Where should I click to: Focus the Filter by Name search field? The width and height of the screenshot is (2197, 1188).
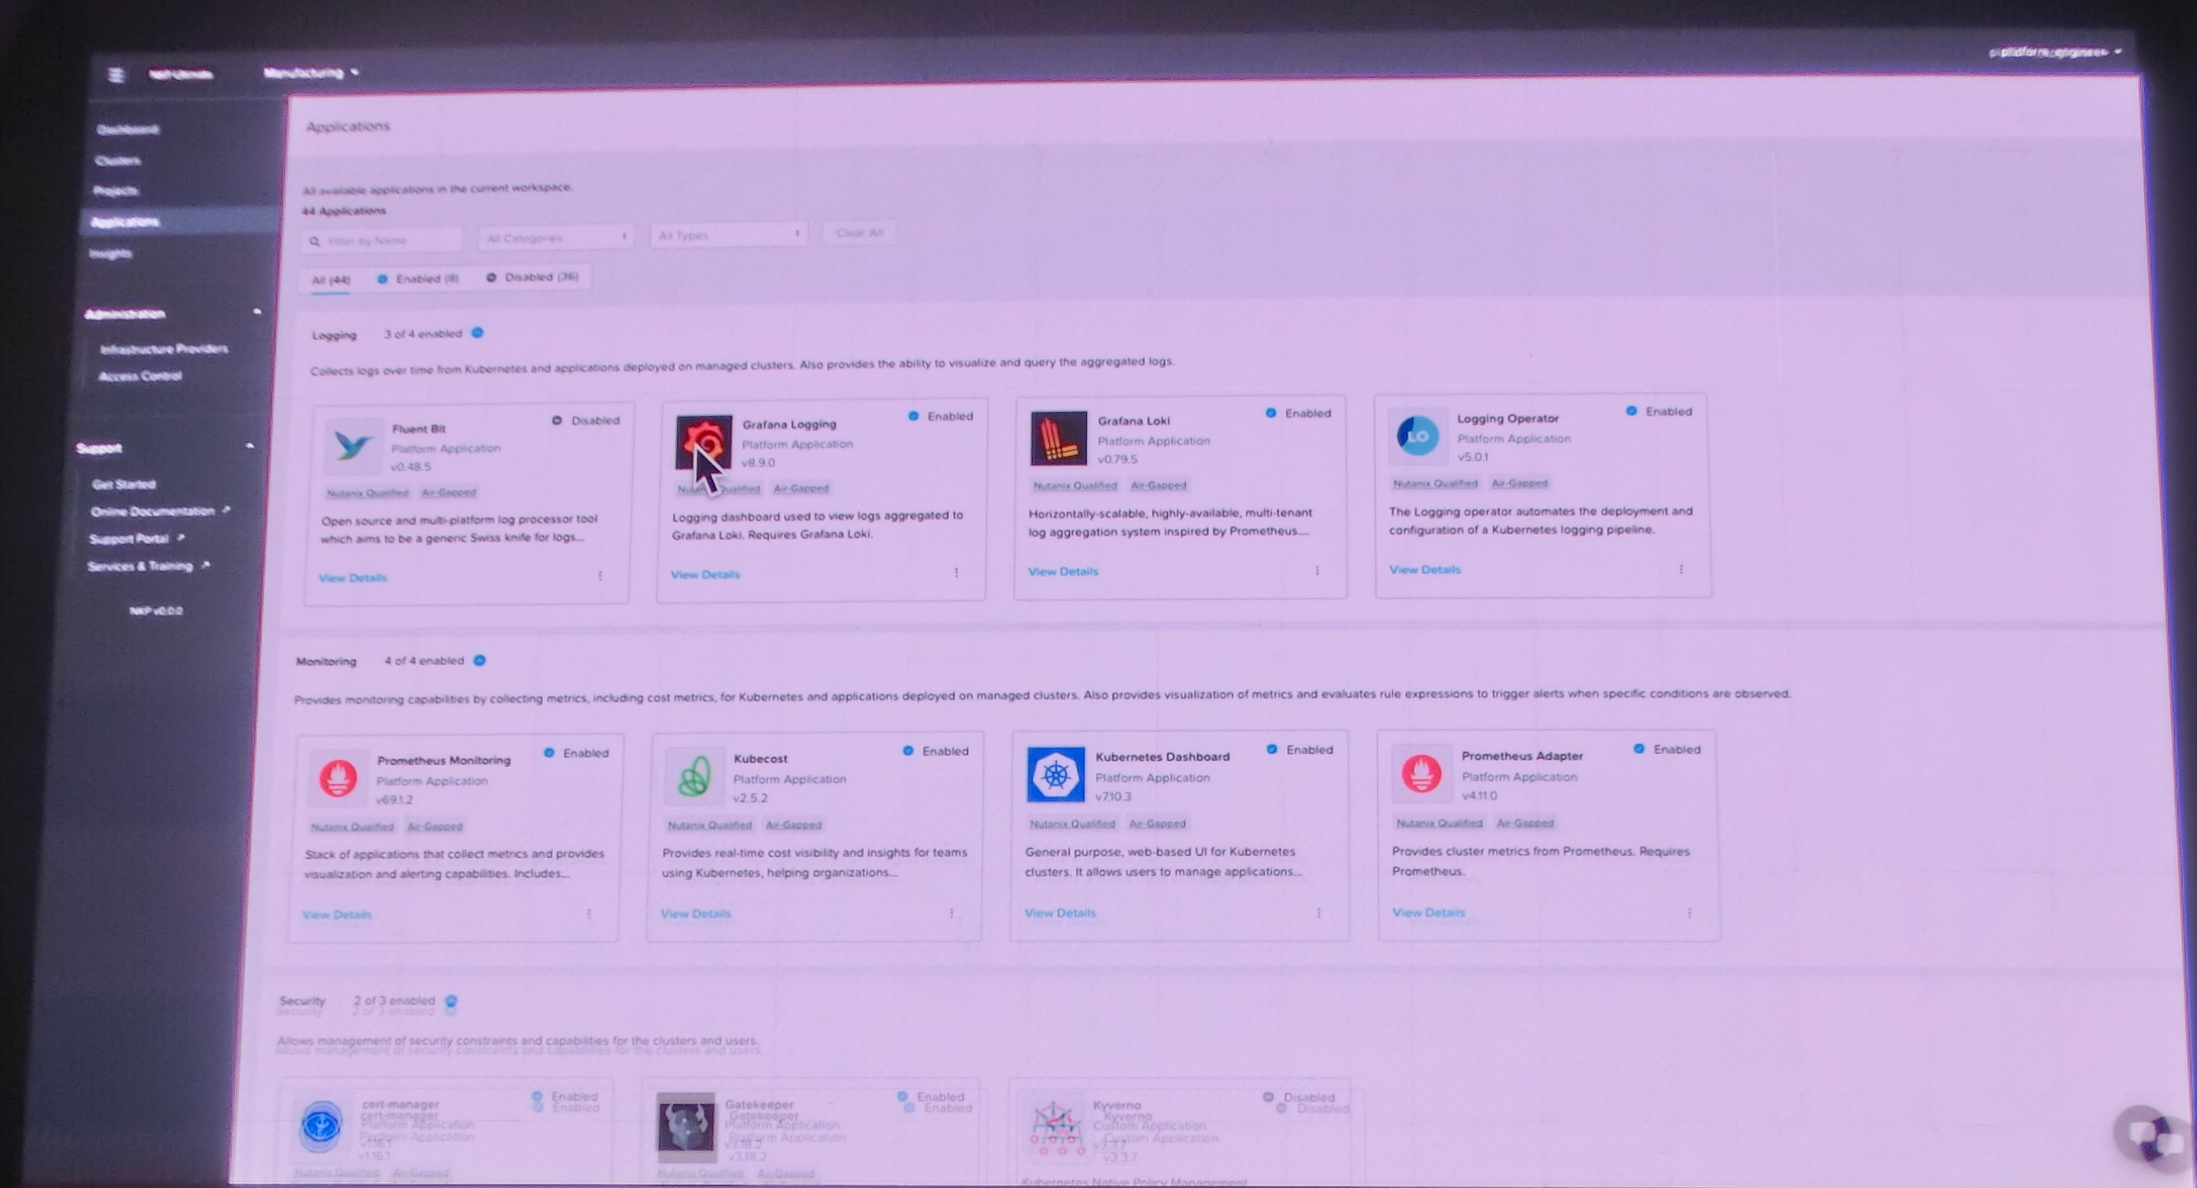[382, 241]
